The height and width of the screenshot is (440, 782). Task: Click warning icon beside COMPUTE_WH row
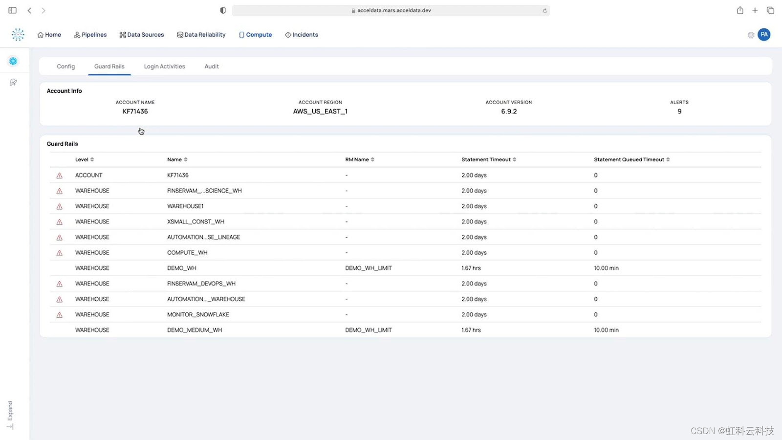[x=60, y=253]
